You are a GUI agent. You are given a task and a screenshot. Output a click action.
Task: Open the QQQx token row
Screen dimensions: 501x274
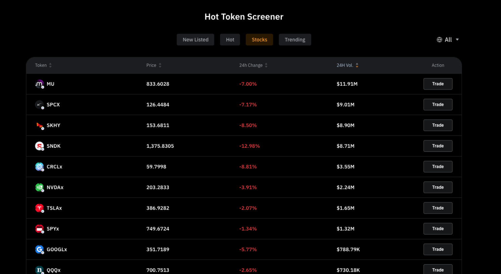(x=244, y=268)
